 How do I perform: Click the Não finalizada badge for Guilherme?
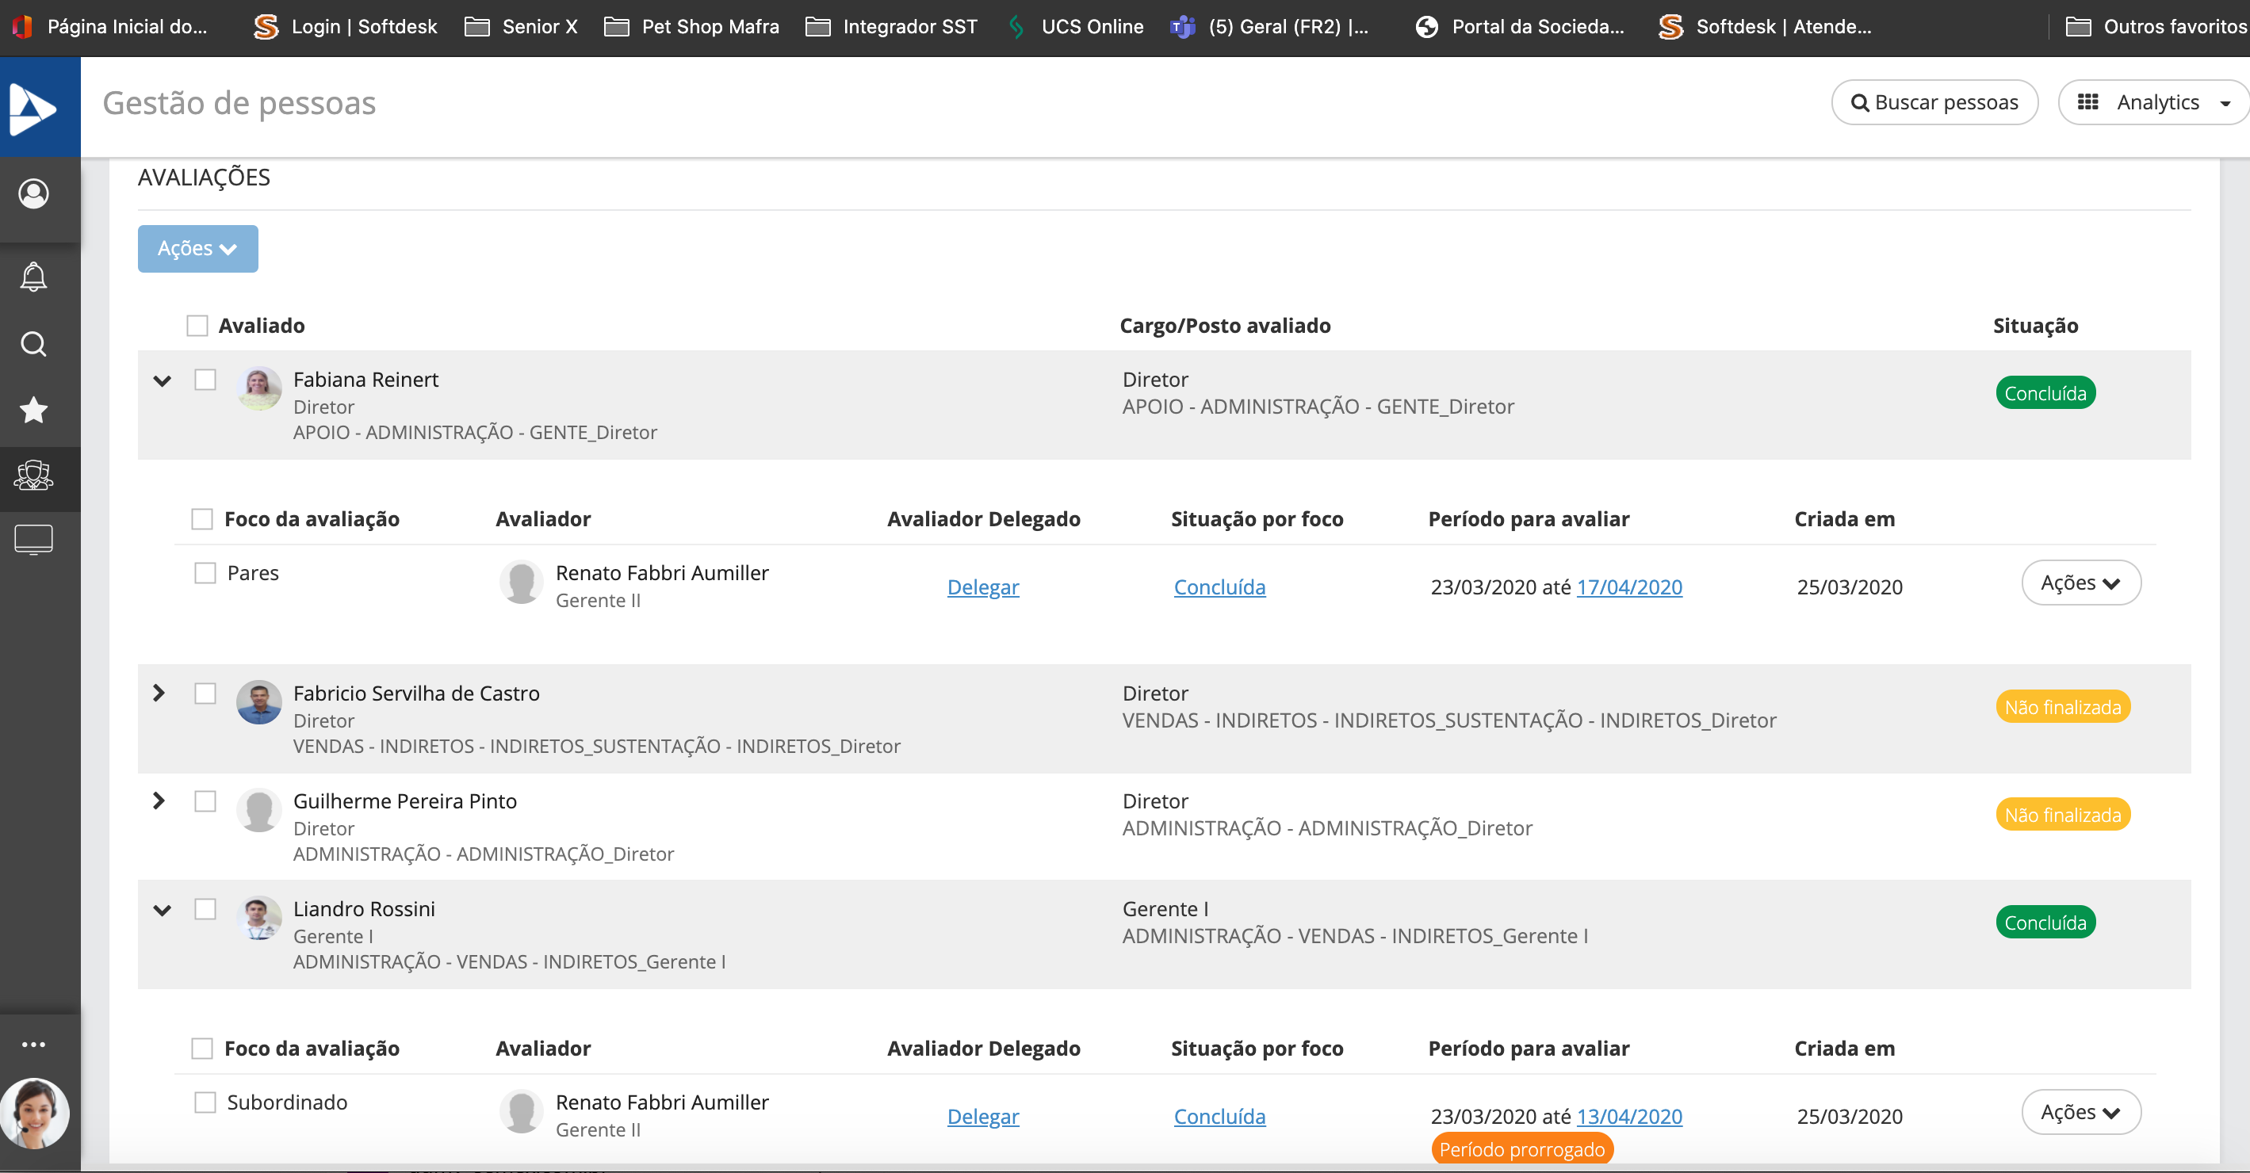(x=2062, y=815)
